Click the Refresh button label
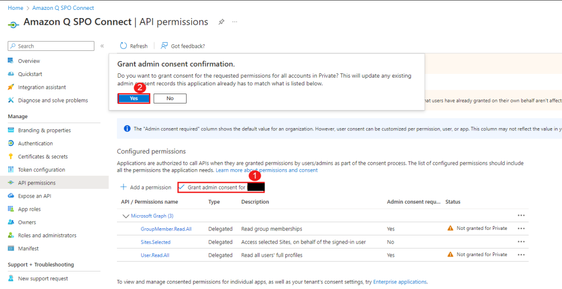This screenshot has width=562, height=289. click(x=139, y=46)
